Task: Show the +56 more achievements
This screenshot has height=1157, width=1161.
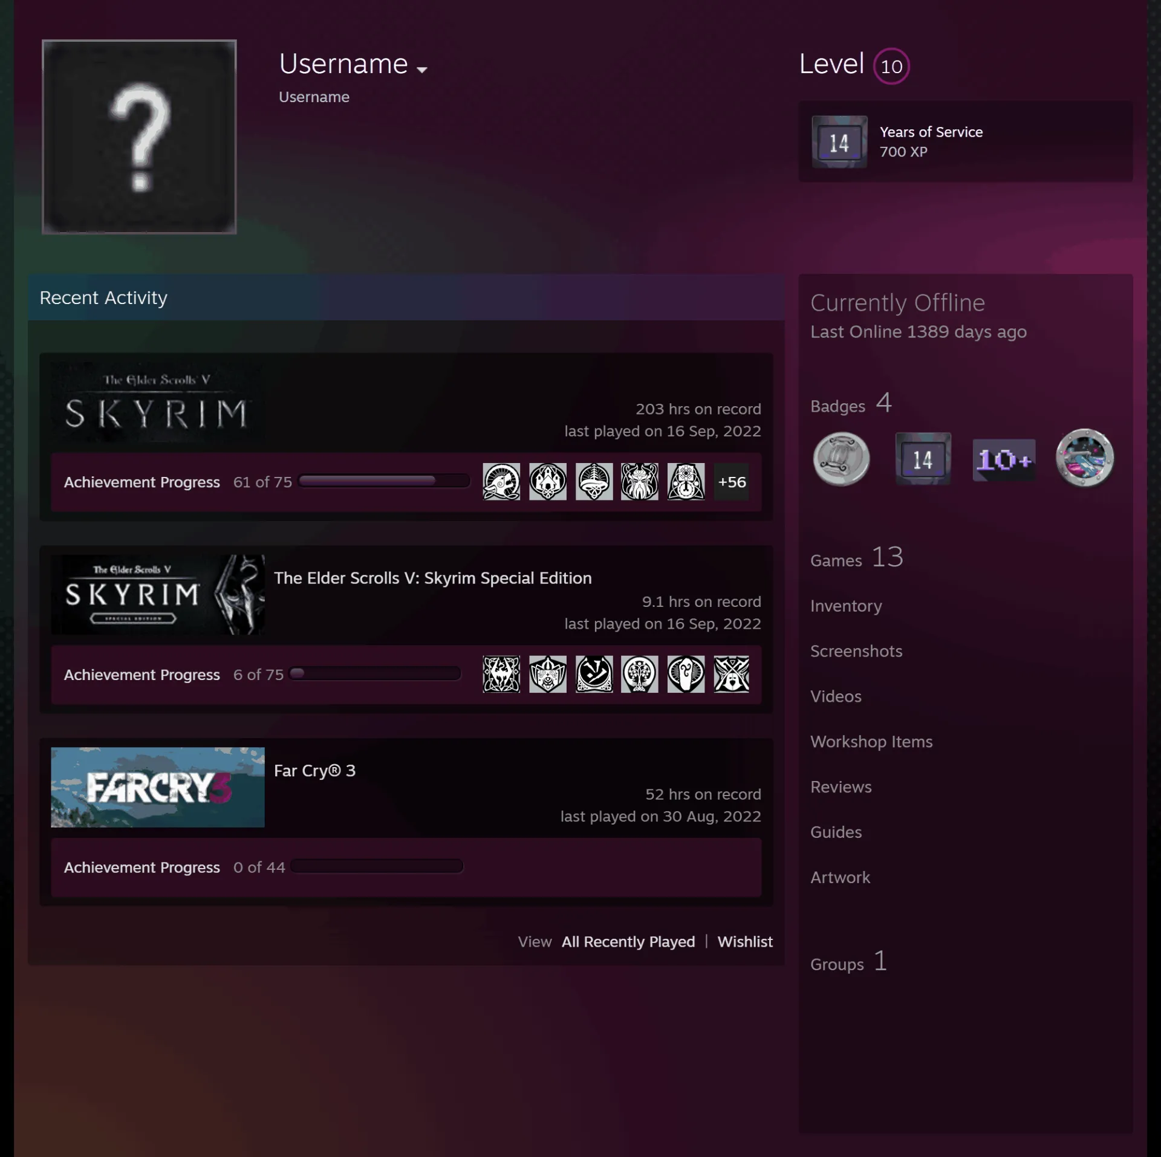Action: pyautogui.click(x=732, y=482)
